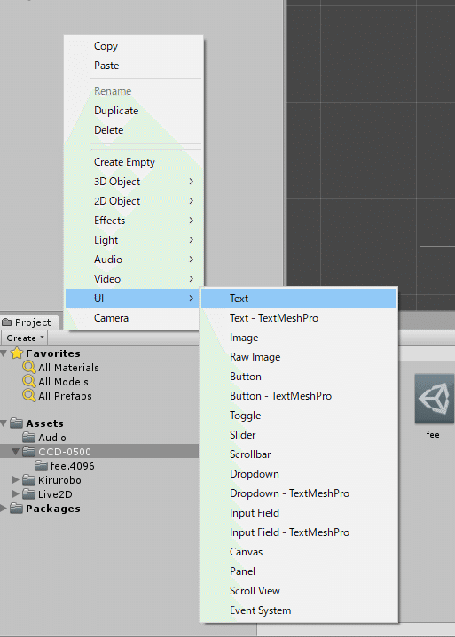Open the Create dropdown in Project panel
Image resolution: width=455 pixels, height=637 pixels.
click(25, 338)
